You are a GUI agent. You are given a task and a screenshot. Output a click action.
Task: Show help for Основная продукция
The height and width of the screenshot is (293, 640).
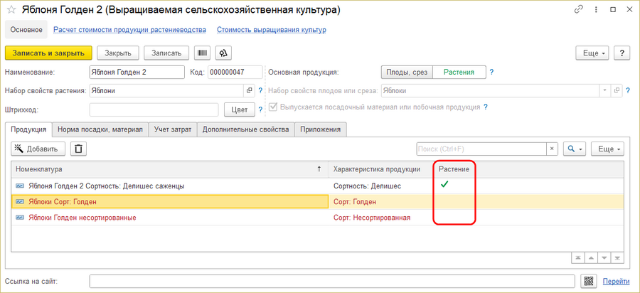coord(491,73)
